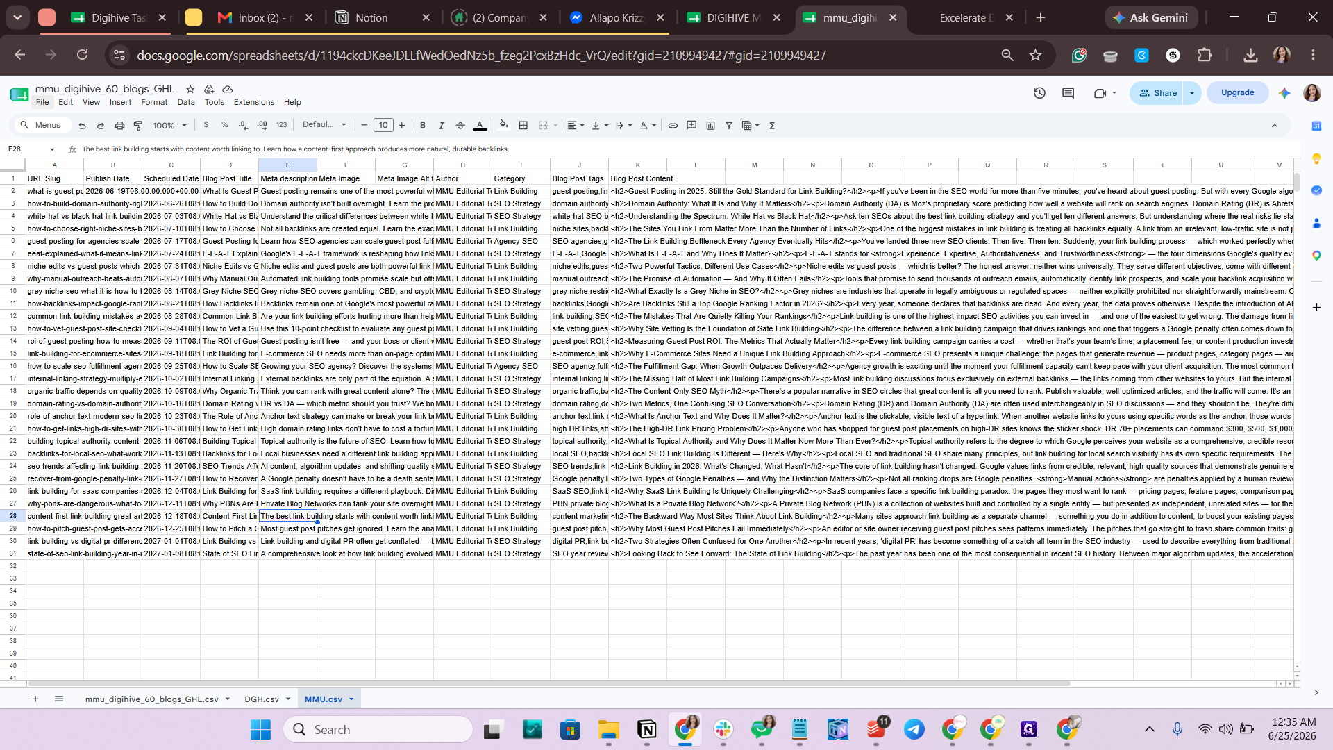This screenshot has width=1333, height=750.
Task: Click Gemini sparkle icon in Sheets
Action: pyautogui.click(x=1284, y=93)
